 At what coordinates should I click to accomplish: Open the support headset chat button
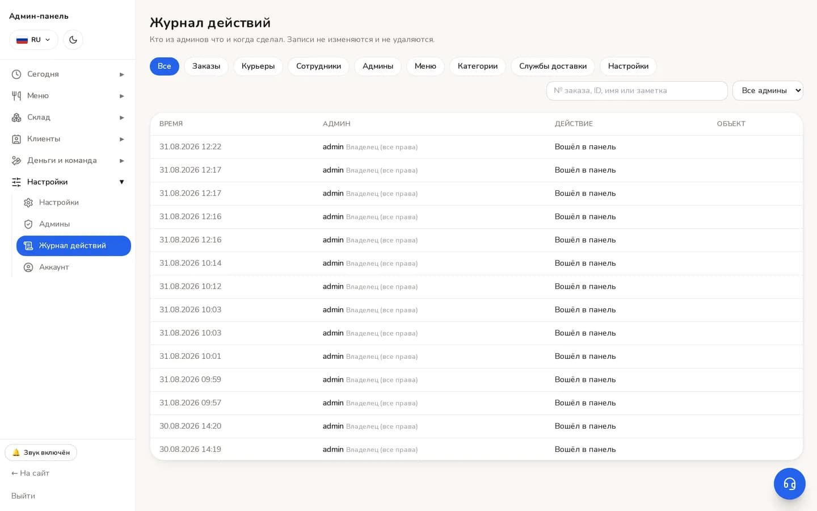pos(789,484)
